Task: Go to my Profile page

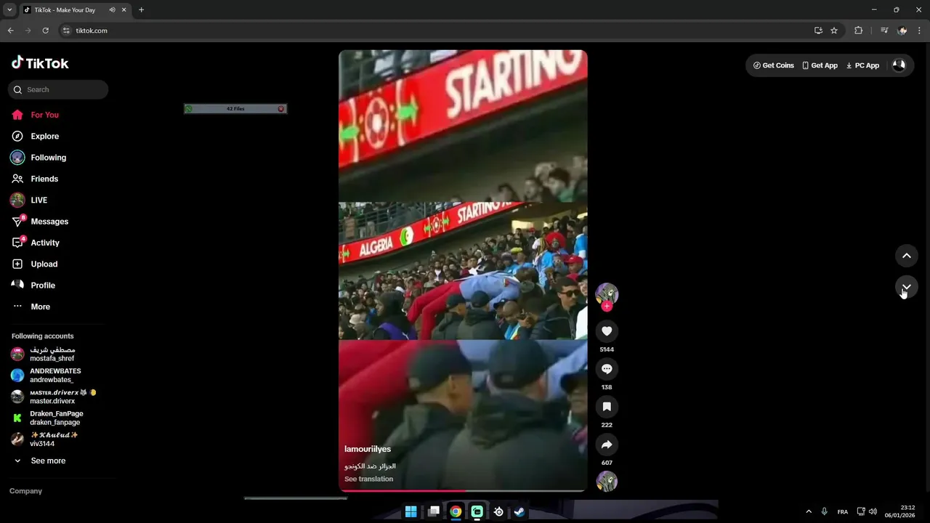Action: [x=33, y=285]
